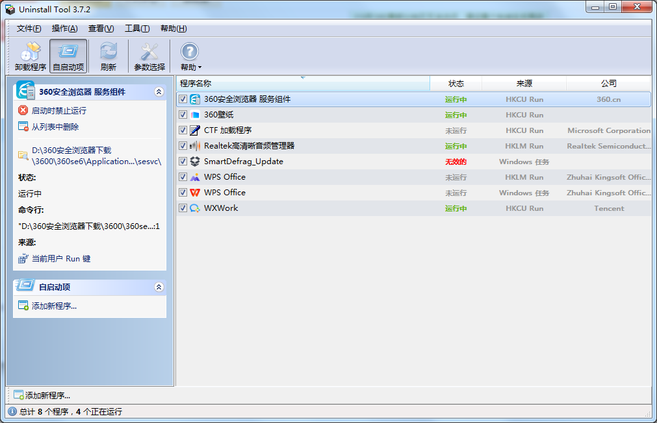Open the 帮助 toolbar dropdown arrow
This screenshot has width=657, height=423.
[x=200, y=67]
